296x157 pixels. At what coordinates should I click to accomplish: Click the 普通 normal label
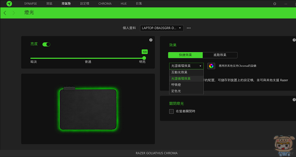point(88,62)
